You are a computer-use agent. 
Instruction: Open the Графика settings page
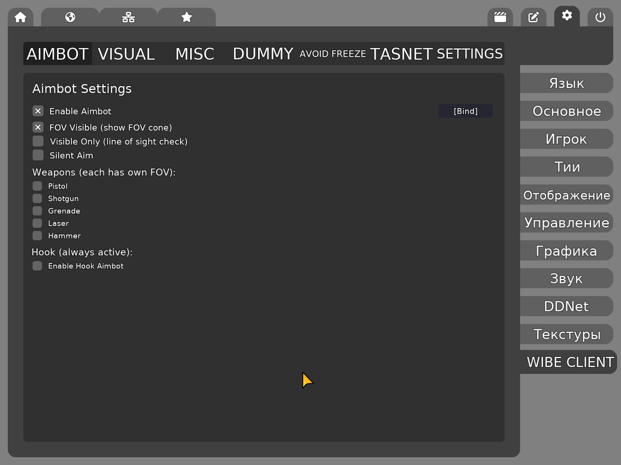pyautogui.click(x=567, y=250)
